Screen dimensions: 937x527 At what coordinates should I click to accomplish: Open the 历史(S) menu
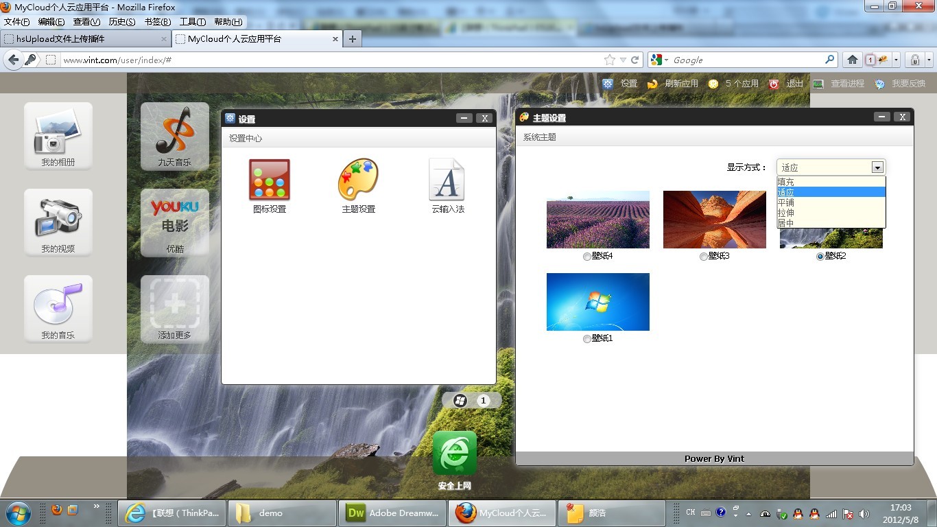[122, 22]
